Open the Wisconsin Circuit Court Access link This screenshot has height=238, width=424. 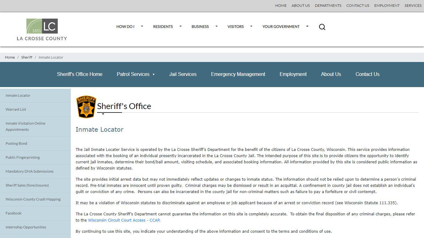click(x=124, y=220)
